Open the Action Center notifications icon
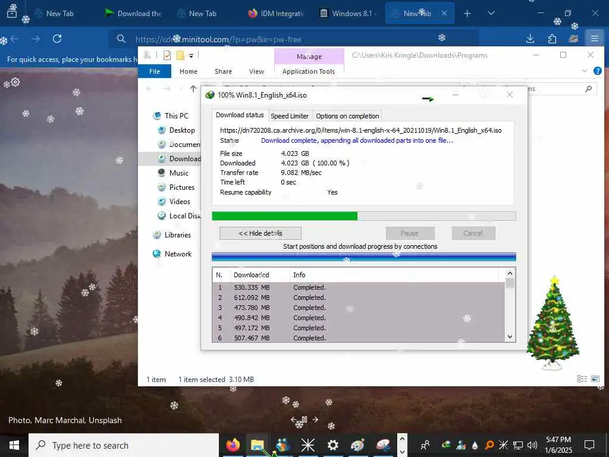This screenshot has height=457, width=609. [x=589, y=445]
